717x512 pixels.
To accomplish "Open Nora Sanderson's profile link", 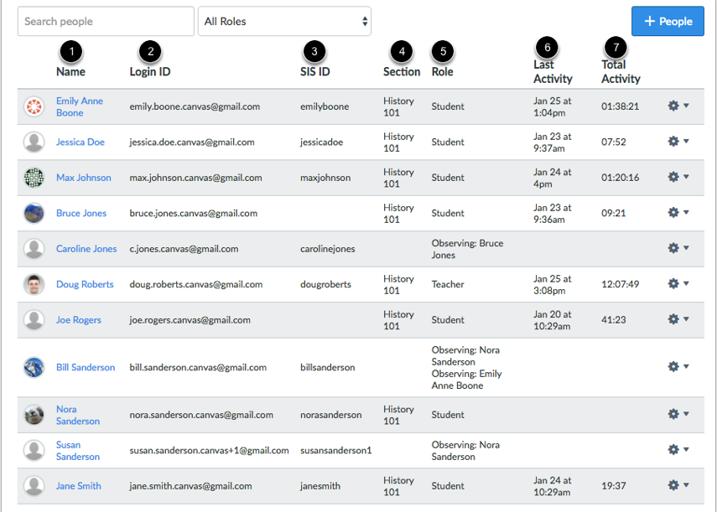I will point(78,415).
